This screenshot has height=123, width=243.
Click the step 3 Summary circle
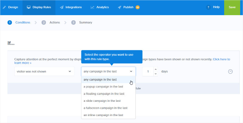[x=74, y=22]
